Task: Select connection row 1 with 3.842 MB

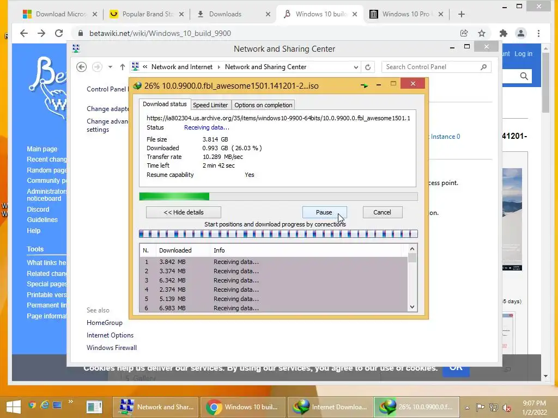Action: 274,262
